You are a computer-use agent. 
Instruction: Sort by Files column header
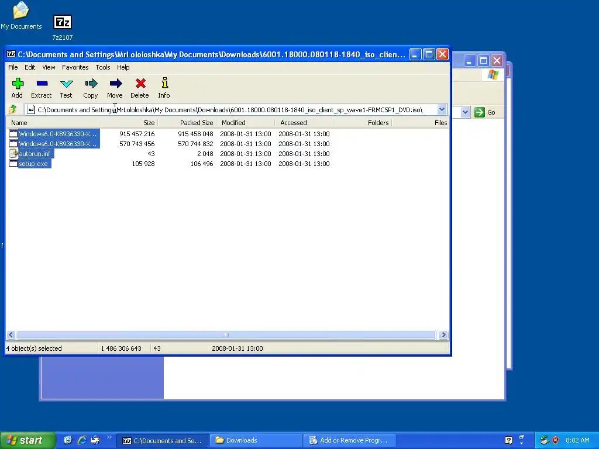(420, 123)
